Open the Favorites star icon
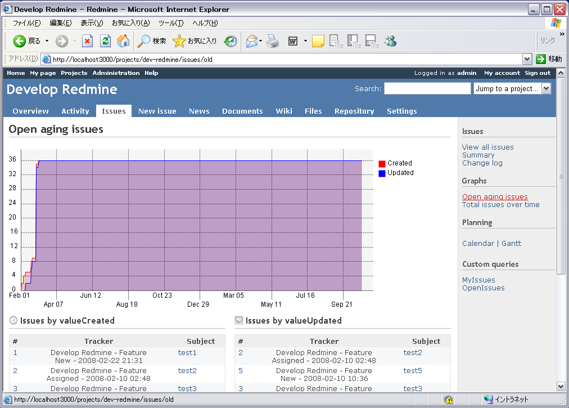This screenshot has height=408, width=569. [x=179, y=41]
